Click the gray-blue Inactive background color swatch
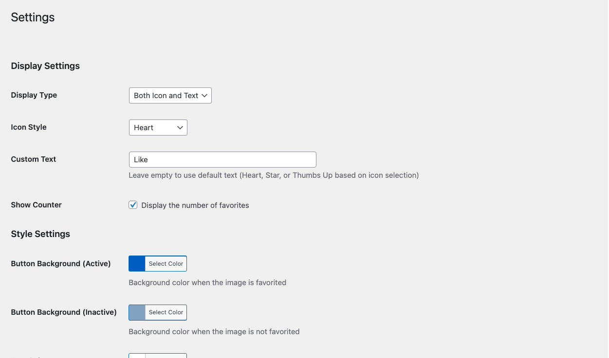The image size is (609, 358). pyautogui.click(x=137, y=312)
